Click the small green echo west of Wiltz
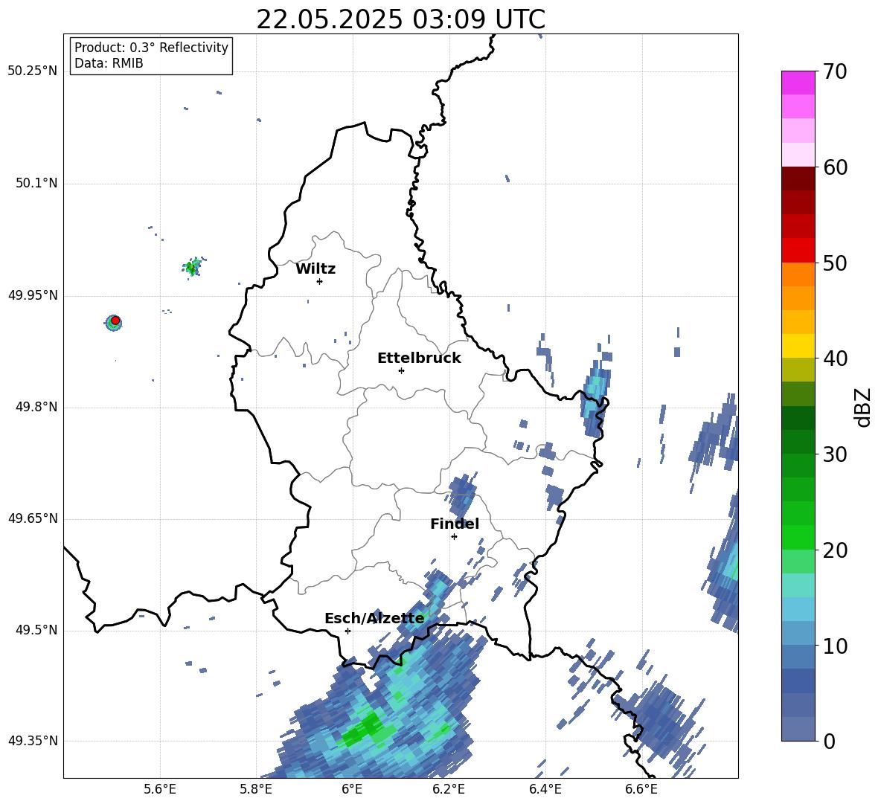 pyautogui.click(x=192, y=267)
